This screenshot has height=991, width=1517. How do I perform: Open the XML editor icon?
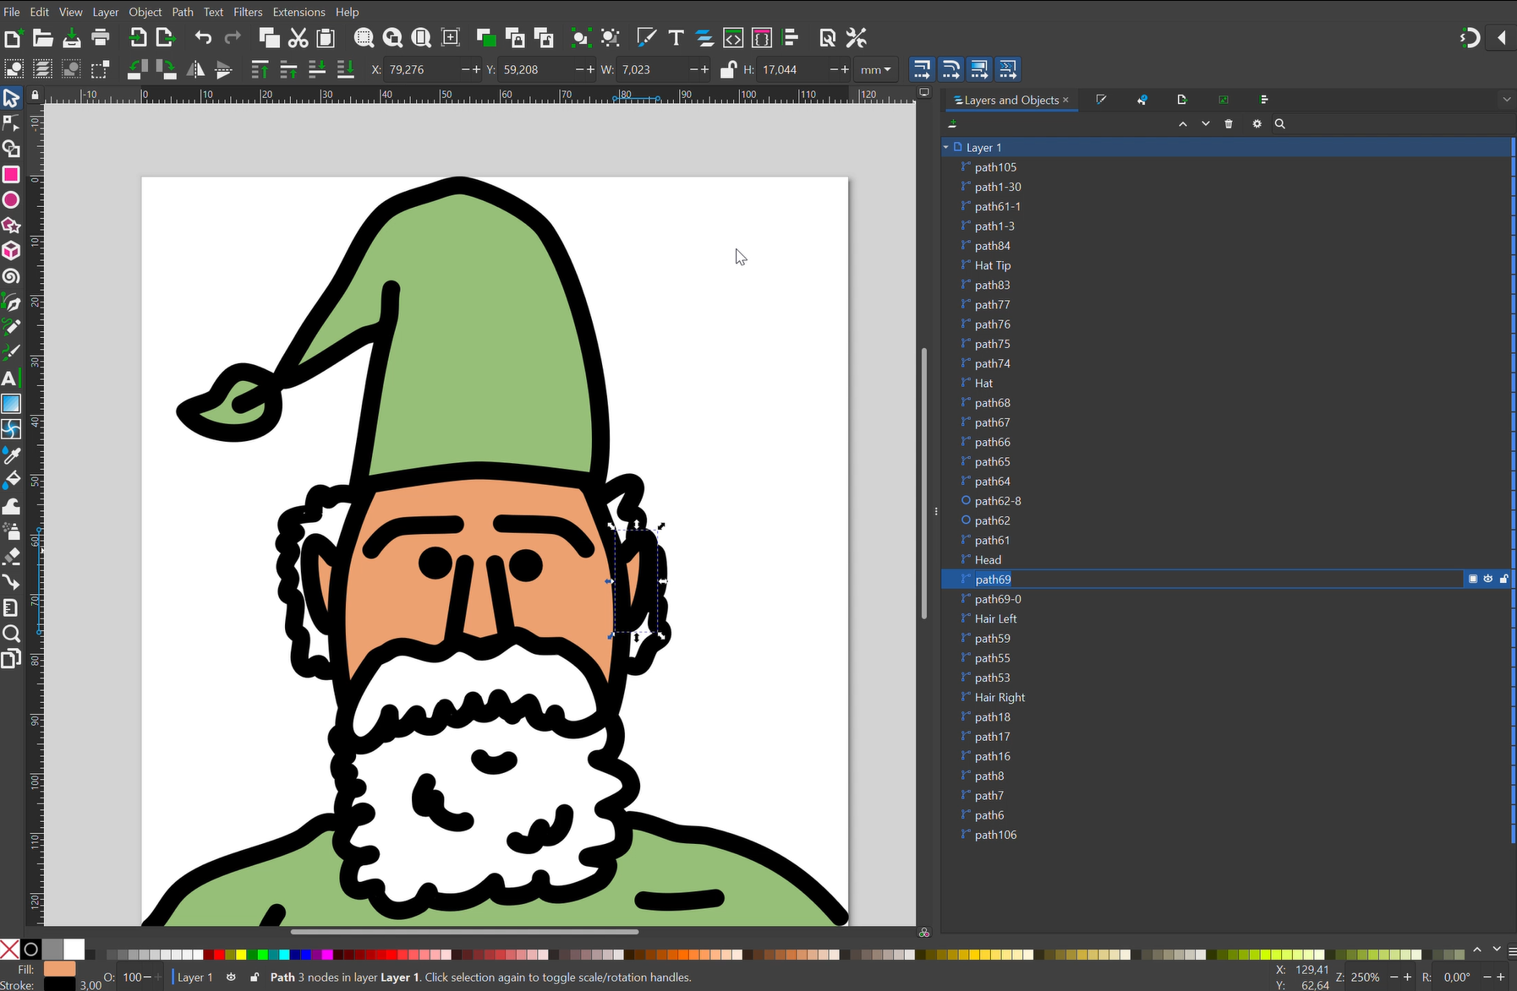733,37
